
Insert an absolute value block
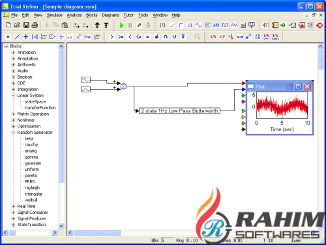pyautogui.click(x=35, y=37)
